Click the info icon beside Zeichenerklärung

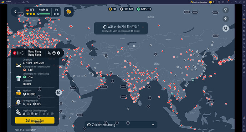tap(89, 125)
